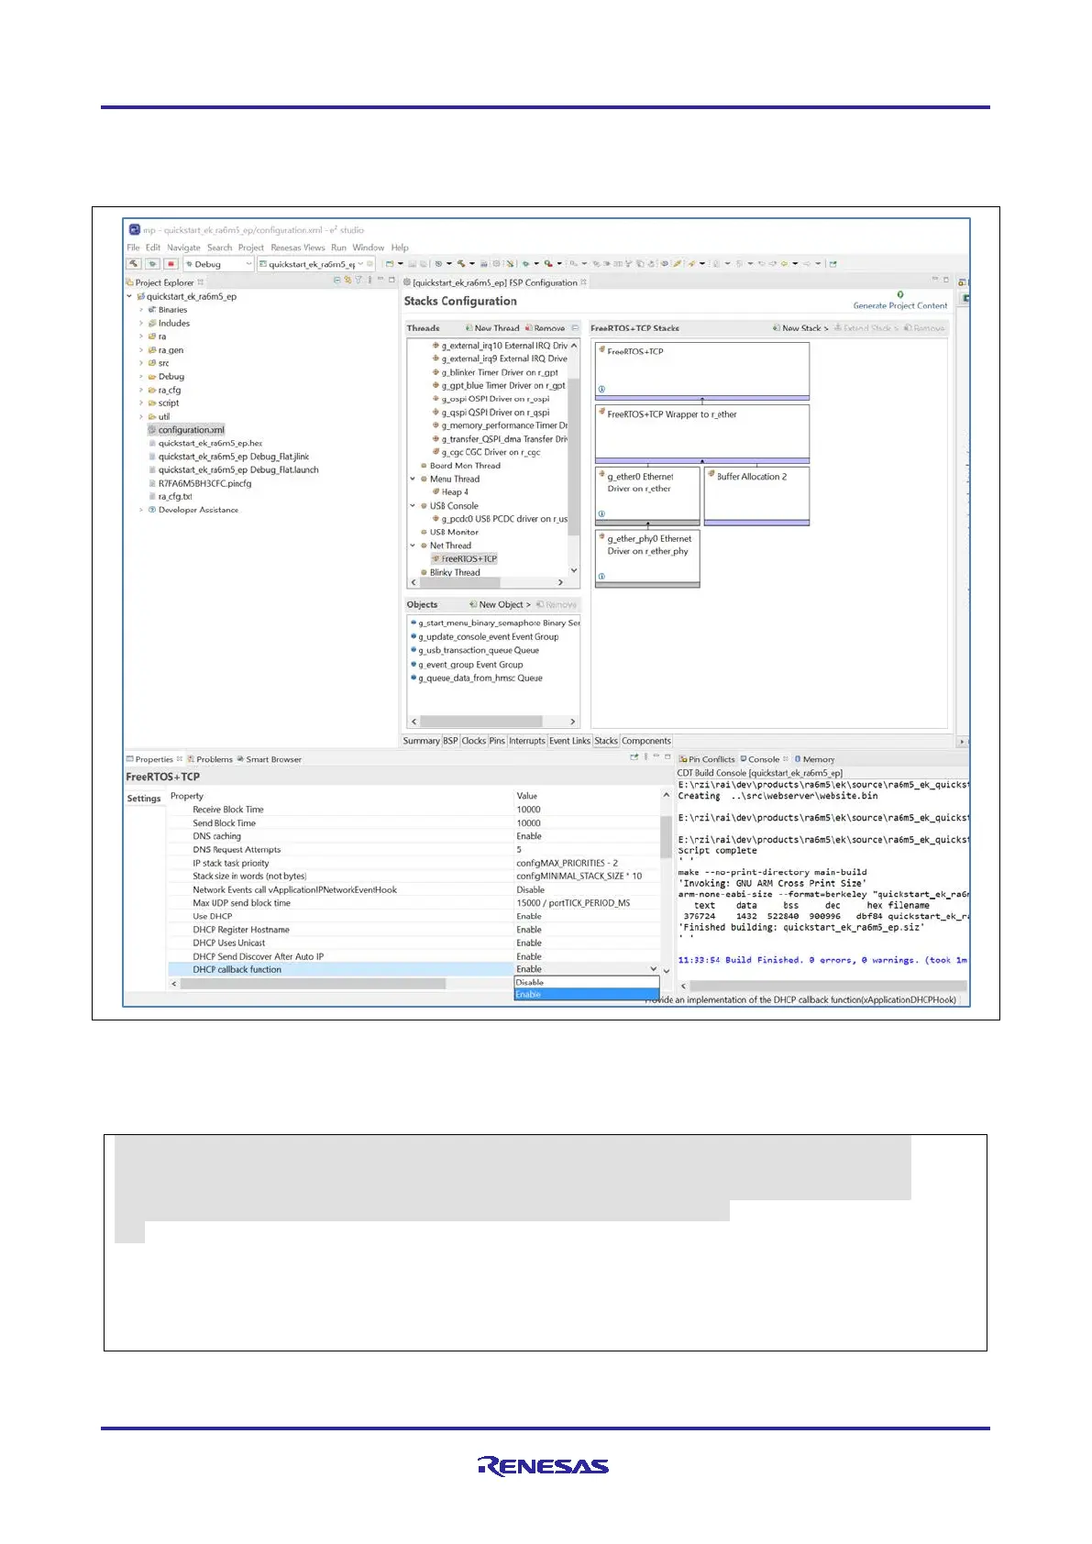Open the quickstart_ek_ra6m5_ep launch configuration dropdown

[360, 264]
